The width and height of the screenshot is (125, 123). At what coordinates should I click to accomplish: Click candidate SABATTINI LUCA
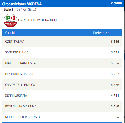[x=17, y=52]
